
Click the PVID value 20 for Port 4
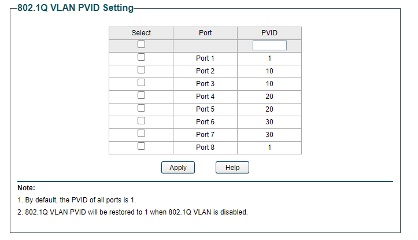[269, 97]
